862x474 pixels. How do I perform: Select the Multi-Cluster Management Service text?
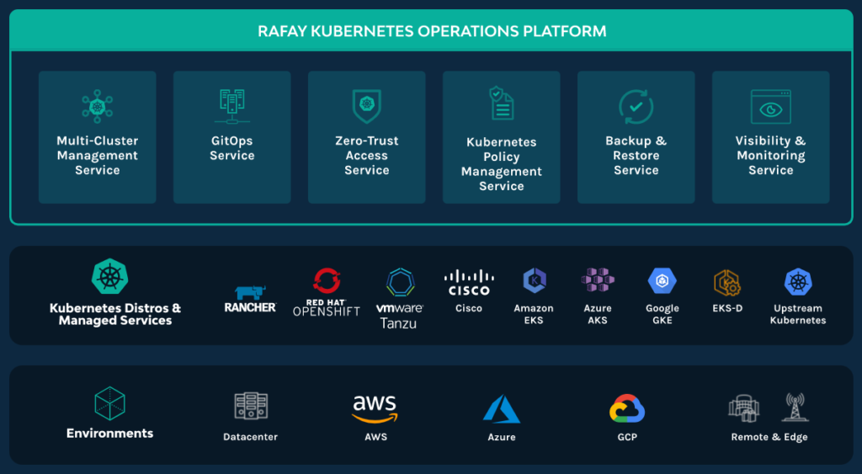click(x=98, y=156)
